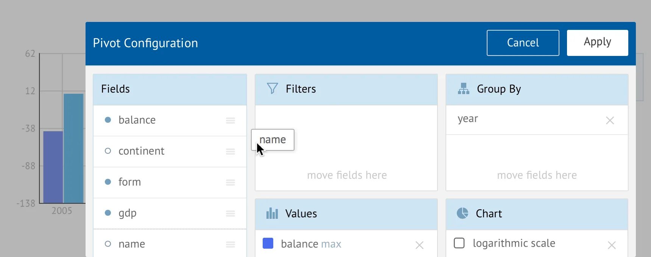Click the Values bar chart icon
651x257 pixels.
[x=272, y=214]
